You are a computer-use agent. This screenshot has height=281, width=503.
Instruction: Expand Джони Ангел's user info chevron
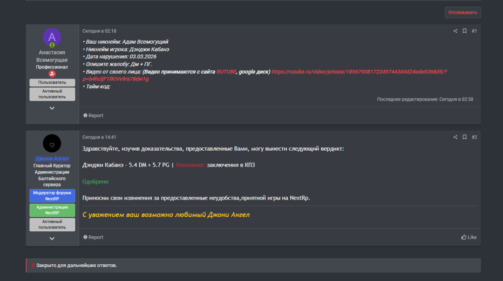[x=52, y=238]
